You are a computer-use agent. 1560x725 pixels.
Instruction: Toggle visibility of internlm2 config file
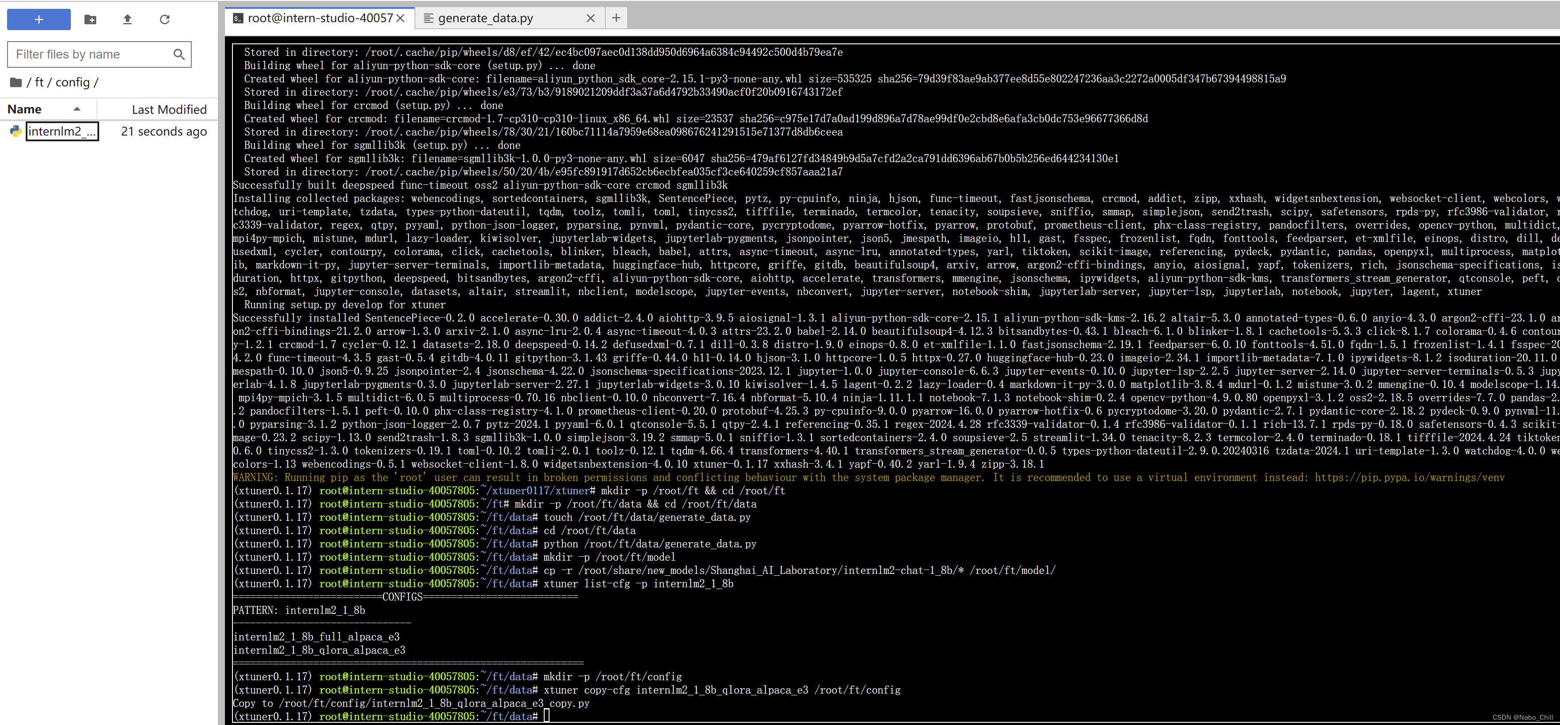coord(62,130)
